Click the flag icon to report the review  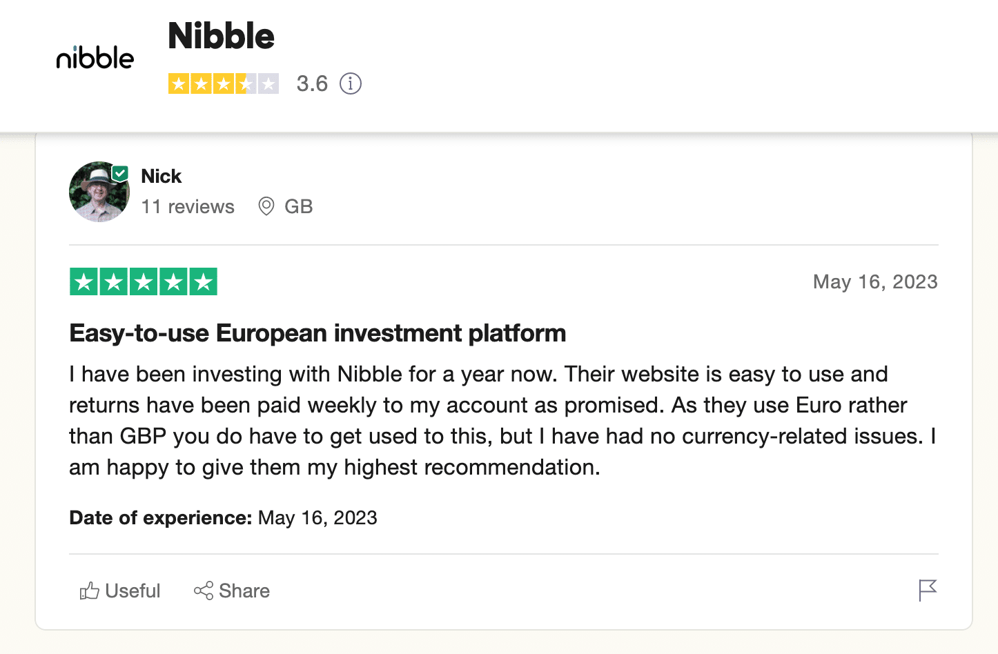(927, 591)
